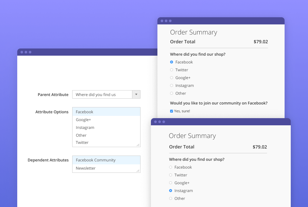Choose Instagram radio in upper Order Summary
This screenshot has width=308, height=207.
tap(171, 86)
